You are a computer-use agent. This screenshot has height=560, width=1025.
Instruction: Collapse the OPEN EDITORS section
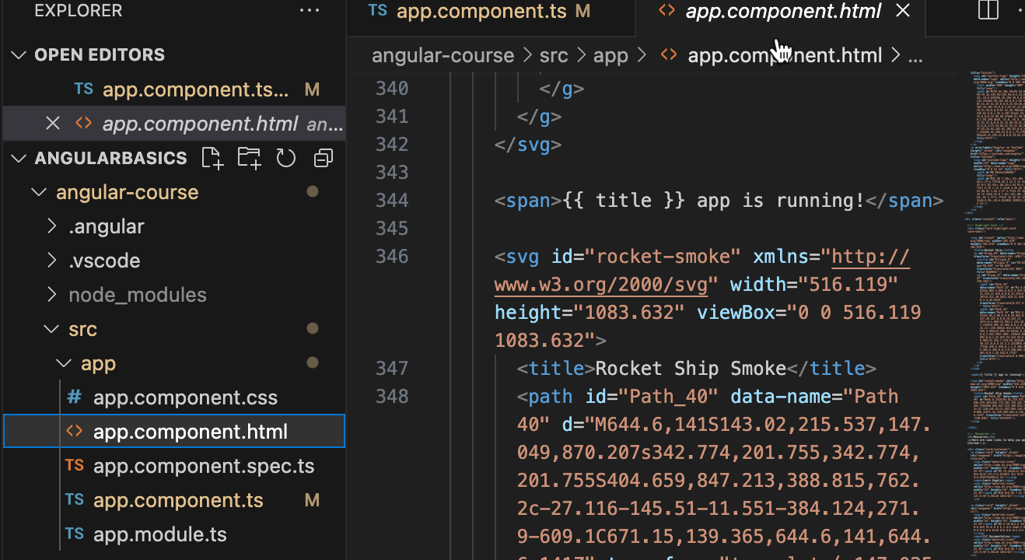[x=18, y=54]
